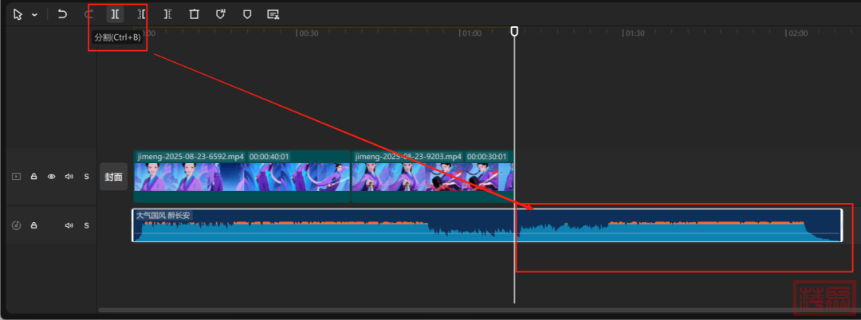Lock the audio track

tap(34, 225)
